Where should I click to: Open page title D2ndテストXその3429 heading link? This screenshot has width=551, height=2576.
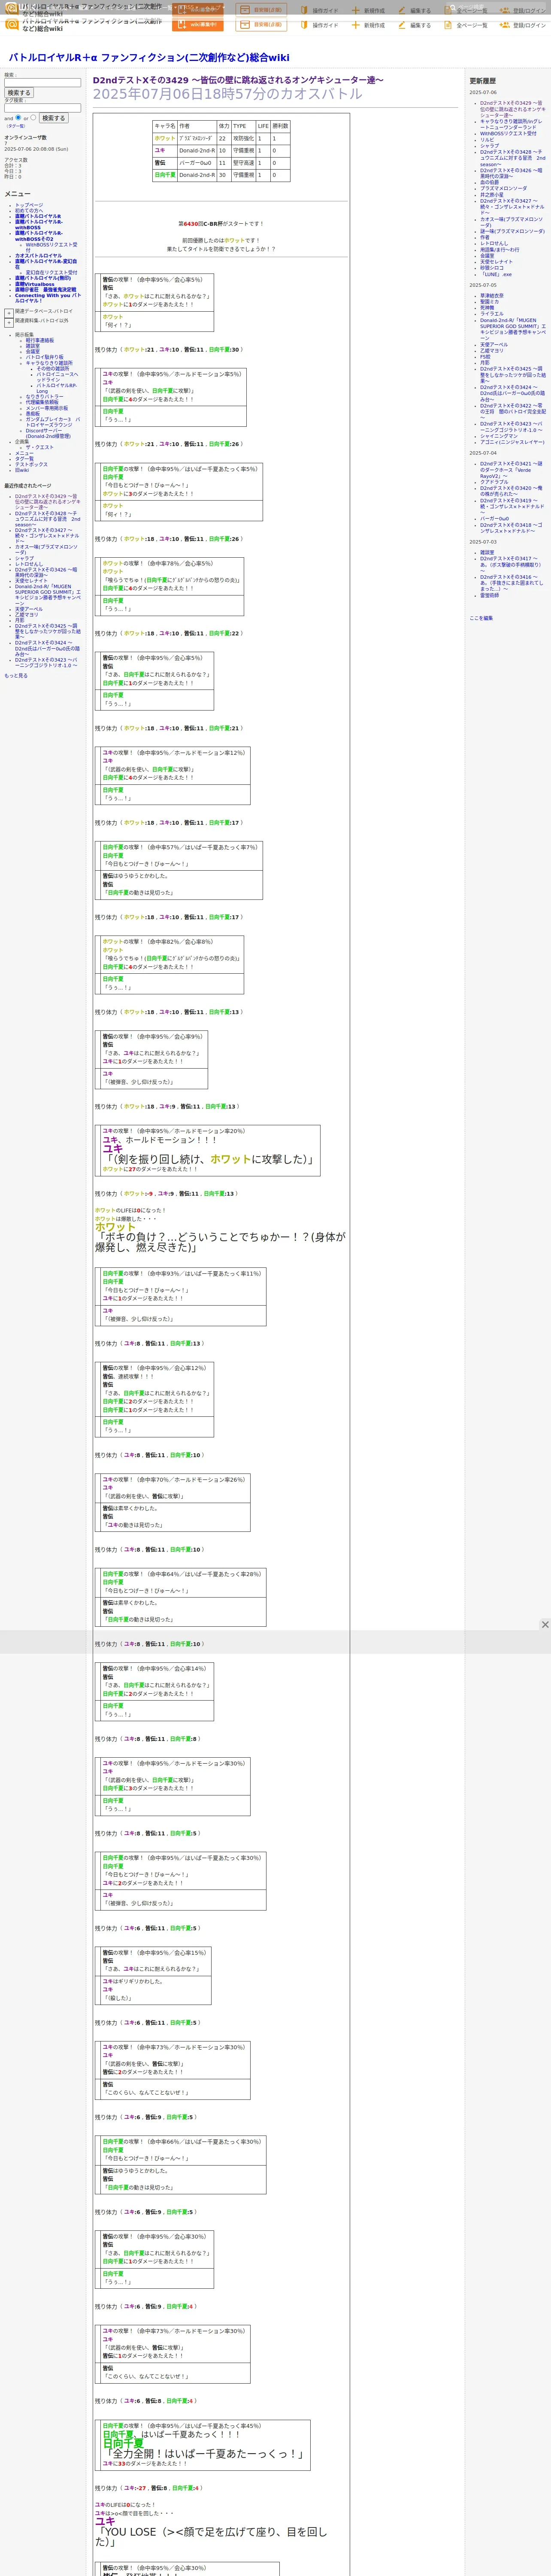pyautogui.click(x=238, y=80)
